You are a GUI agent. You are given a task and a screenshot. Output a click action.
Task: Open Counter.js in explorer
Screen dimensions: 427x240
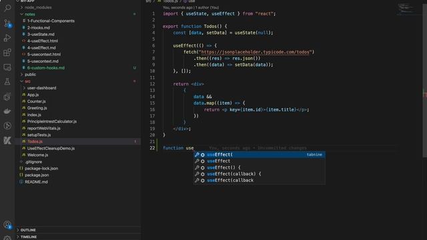[x=36, y=101]
